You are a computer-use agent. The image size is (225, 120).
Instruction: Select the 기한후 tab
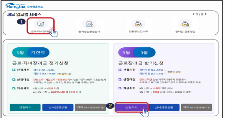tap(38, 53)
